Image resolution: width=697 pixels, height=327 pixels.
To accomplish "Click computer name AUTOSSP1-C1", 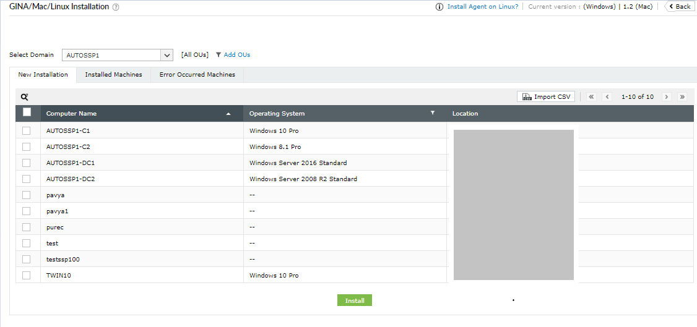I will click(68, 131).
